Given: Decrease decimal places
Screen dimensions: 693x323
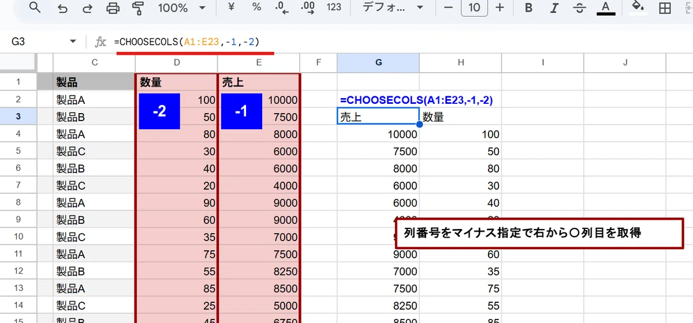Looking at the screenshot, I should 282,7.
